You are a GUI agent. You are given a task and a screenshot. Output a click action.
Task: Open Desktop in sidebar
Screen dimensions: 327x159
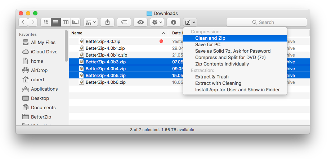[36, 98]
